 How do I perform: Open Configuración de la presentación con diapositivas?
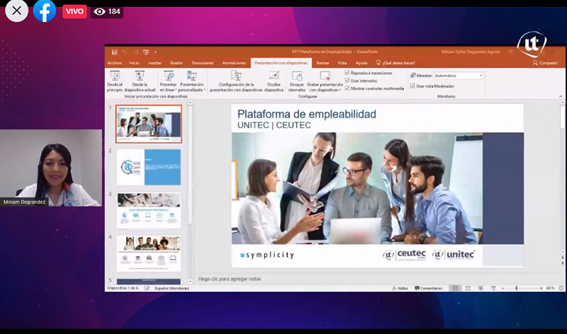237,76
